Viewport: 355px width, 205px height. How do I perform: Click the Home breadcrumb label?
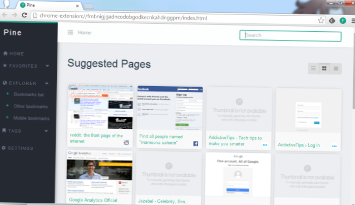[x=85, y=33]
